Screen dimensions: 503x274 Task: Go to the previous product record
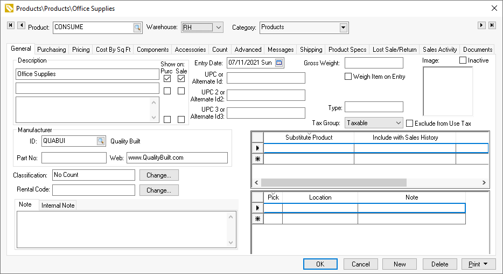tap(21, 25)
